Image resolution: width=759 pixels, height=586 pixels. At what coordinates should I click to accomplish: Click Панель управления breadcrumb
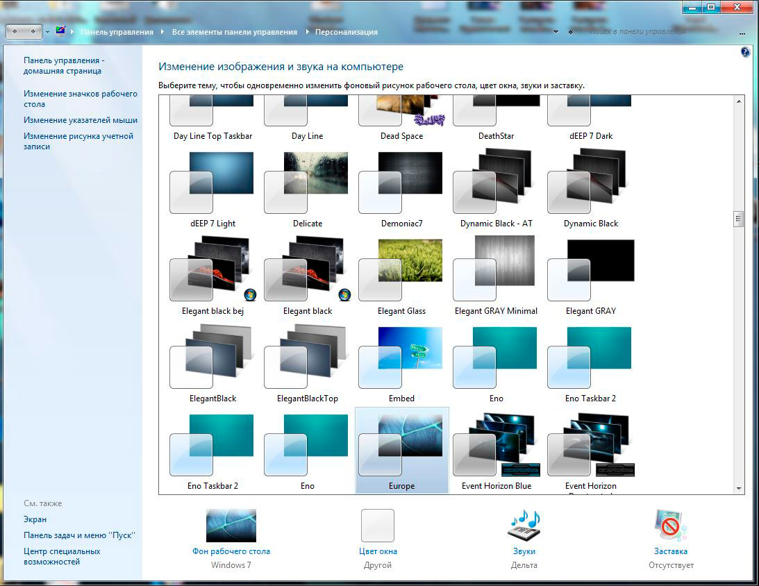[117, 32]
